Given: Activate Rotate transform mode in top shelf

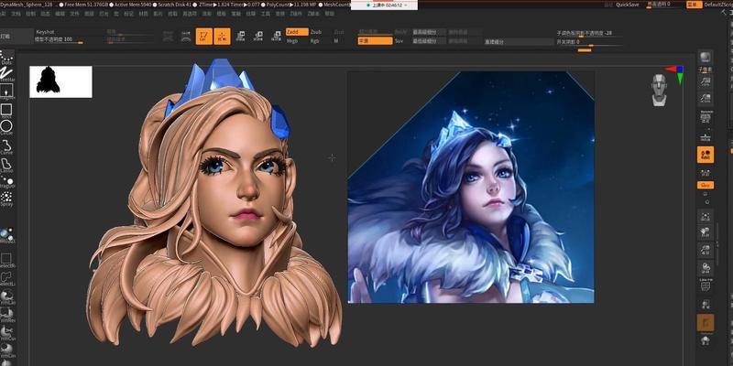Looking at the screenshot, I should point(277,36).
